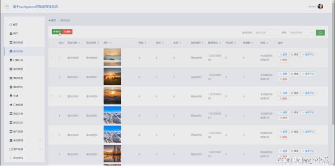Click the sidebar collapse hamburger icon

(x=7, y=6)
